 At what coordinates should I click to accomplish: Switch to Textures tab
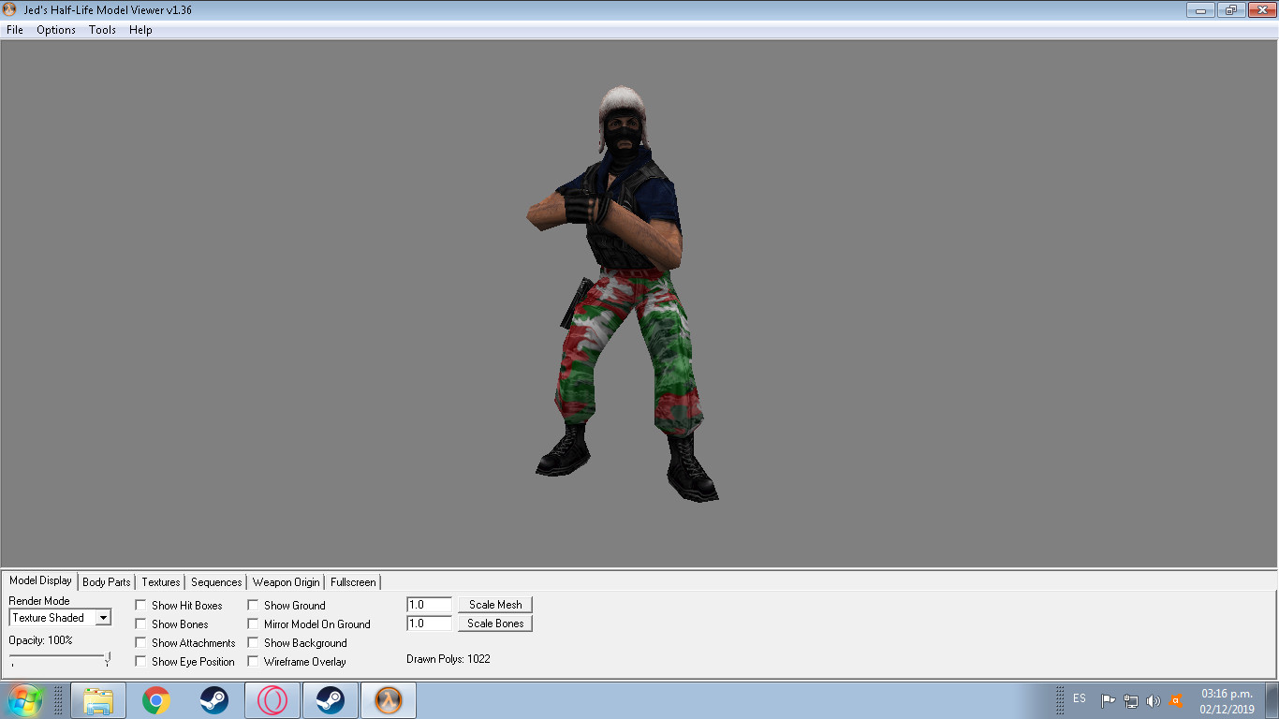pos(161,582)
